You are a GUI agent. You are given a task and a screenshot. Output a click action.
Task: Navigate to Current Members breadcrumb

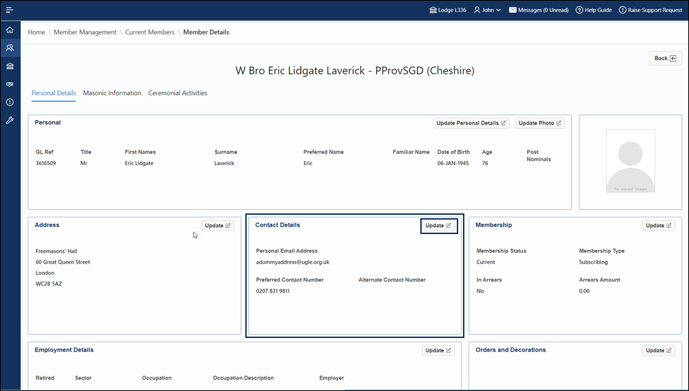coord(150,32)
